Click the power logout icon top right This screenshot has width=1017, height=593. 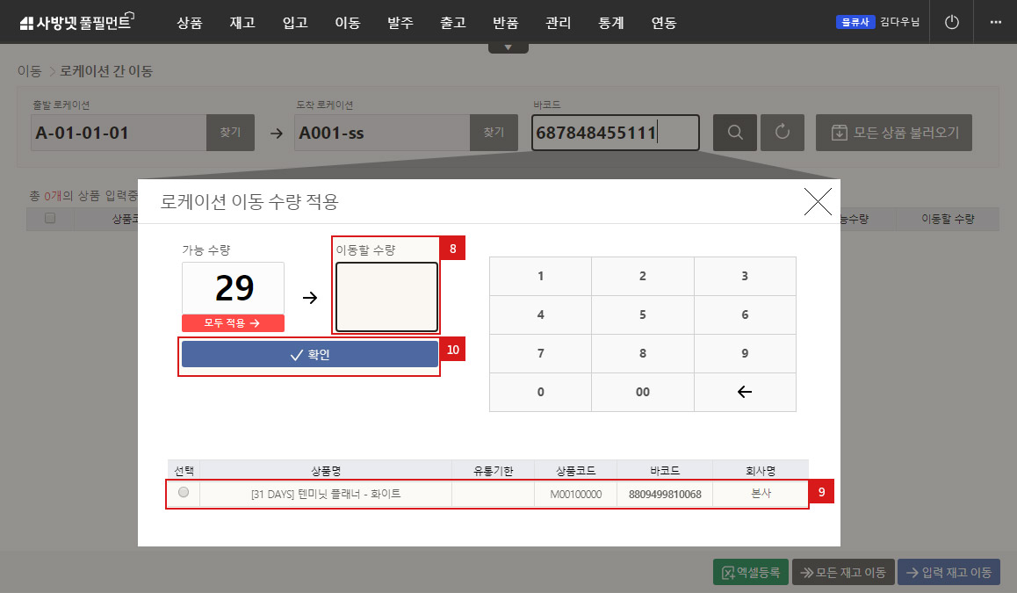click(x=951, y=22)
